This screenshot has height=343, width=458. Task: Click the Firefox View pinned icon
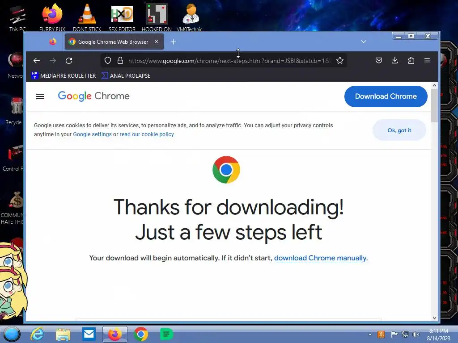pyautogui.click(x=53, y=42)
